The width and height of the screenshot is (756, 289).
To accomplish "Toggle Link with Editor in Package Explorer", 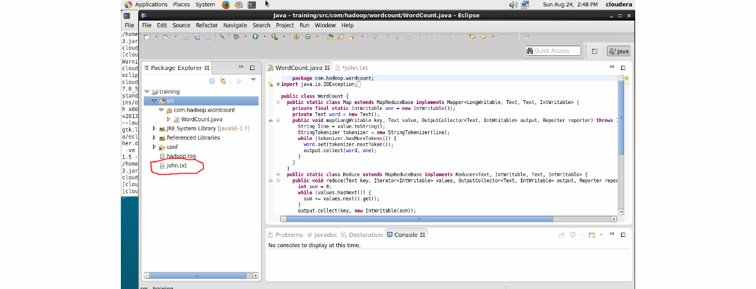I will click(x=222, y=81).
